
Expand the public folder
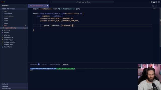pyautogui.click(x=6, y=21)
